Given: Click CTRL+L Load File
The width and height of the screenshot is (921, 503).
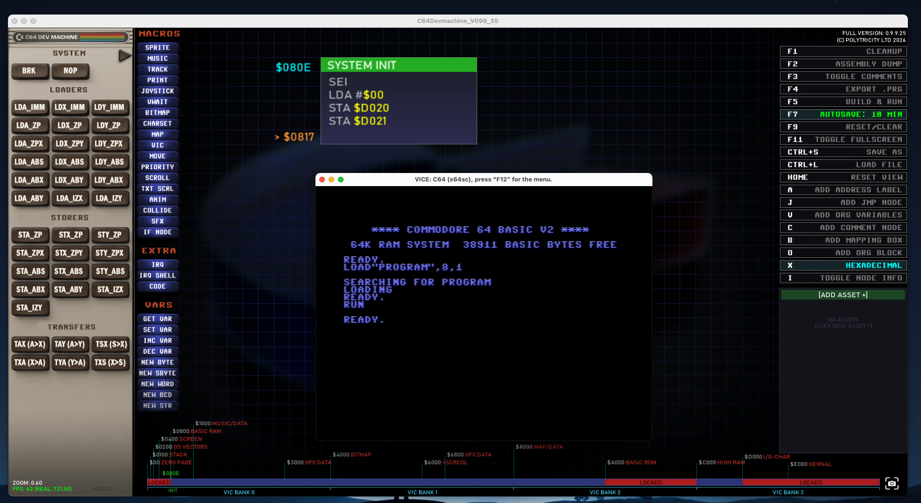Looking at the screenshot, I should pos(843,165).
